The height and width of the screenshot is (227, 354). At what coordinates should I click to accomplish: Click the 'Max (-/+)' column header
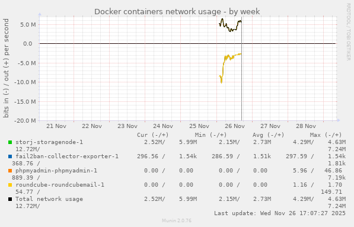pos(326,135)
